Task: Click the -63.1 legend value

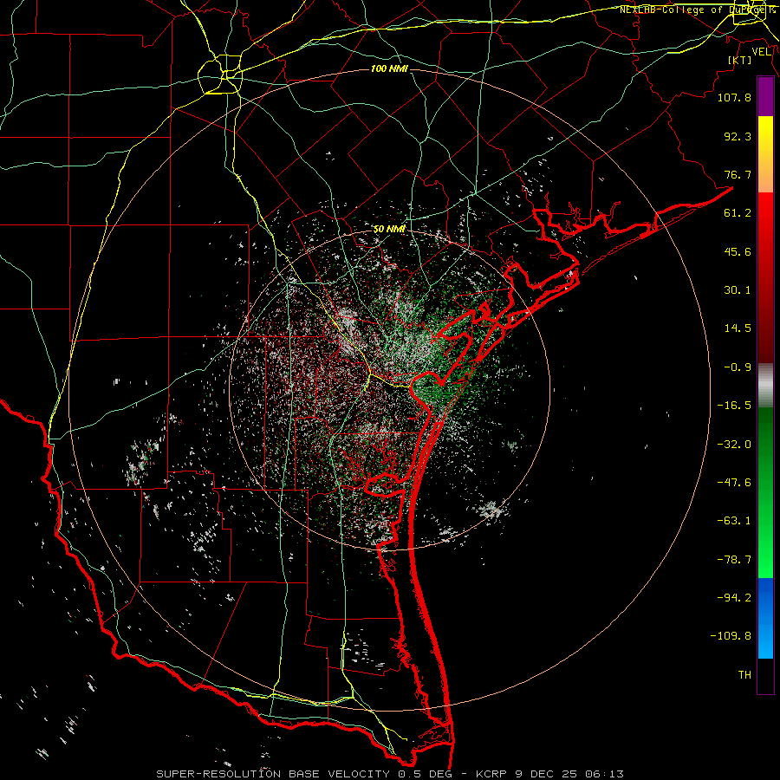Action: (734, 521)
